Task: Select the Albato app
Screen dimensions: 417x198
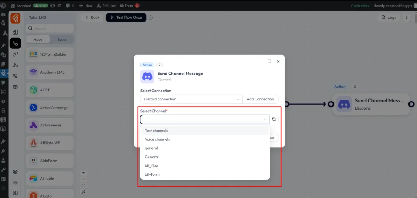Action: coord(50,194)
